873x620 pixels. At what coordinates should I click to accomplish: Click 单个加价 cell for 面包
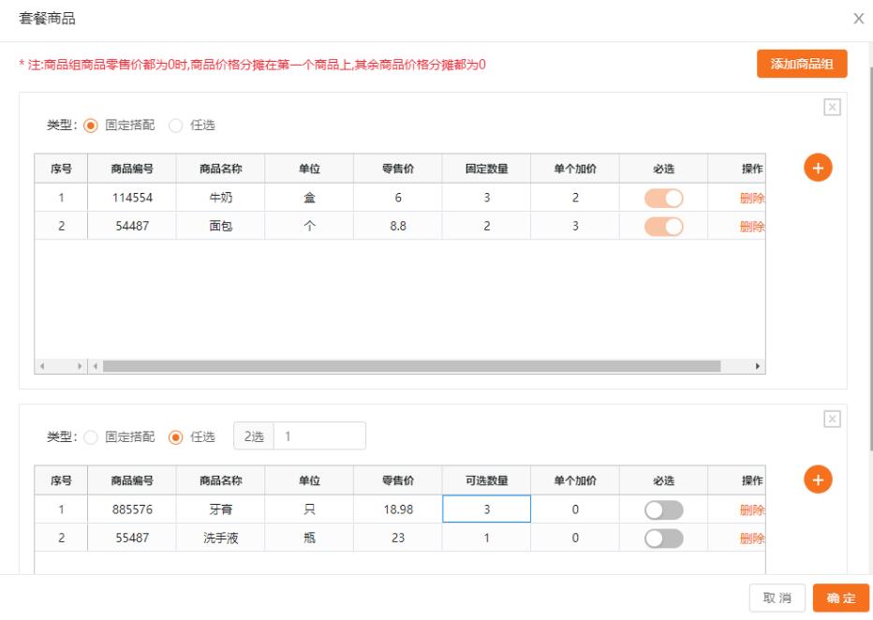(x=575, y=226)
